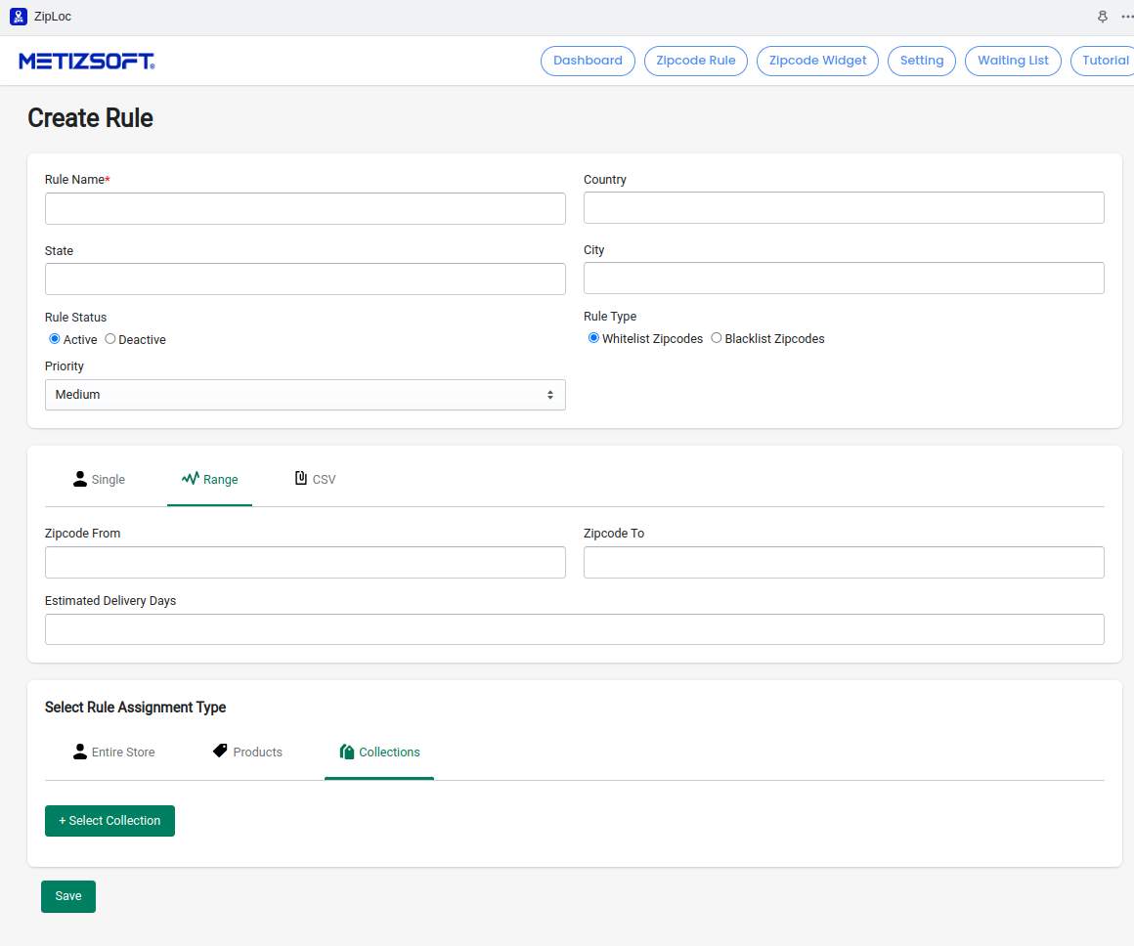Click into the Estimated Delivery Days field

click(x=574, y=629)
